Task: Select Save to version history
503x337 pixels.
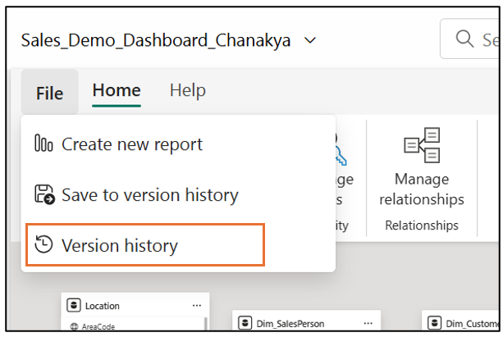Action: tap(178, 194)
